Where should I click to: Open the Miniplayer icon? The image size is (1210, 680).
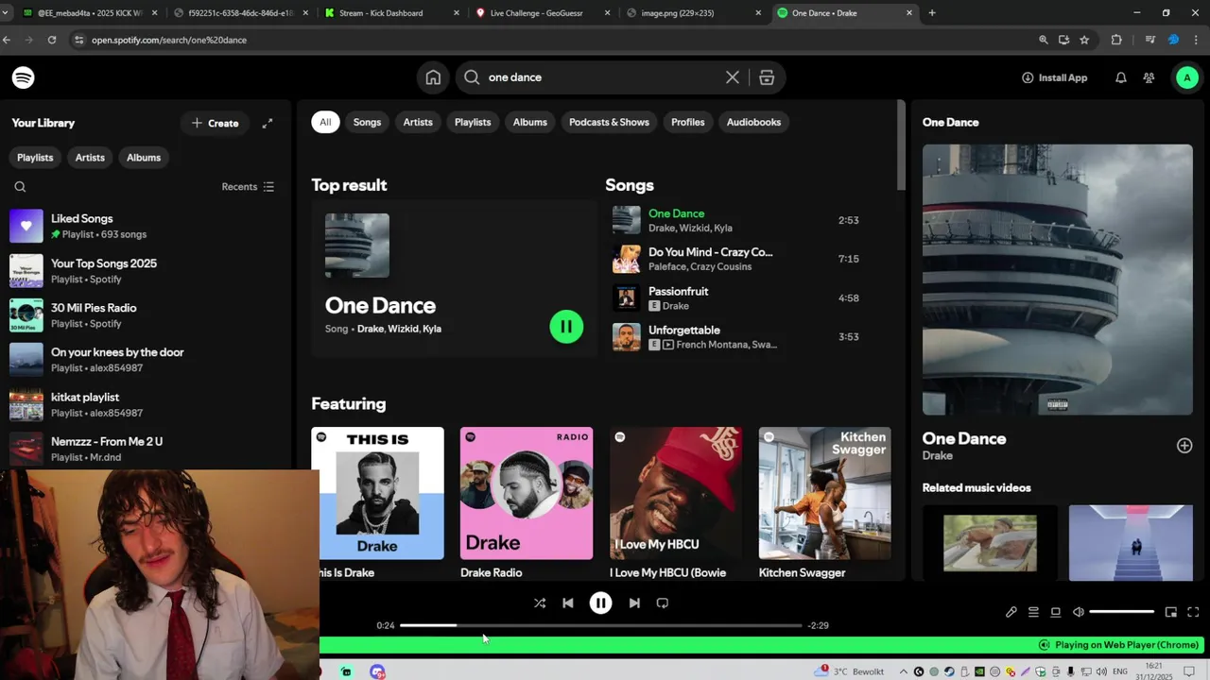1171,612
